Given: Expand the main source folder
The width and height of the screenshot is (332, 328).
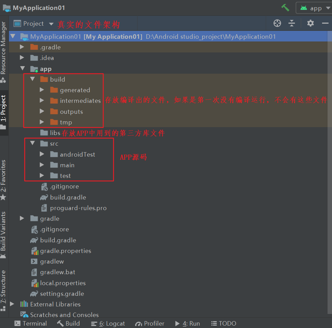Looking at the screenshot, I should [42, 165].
